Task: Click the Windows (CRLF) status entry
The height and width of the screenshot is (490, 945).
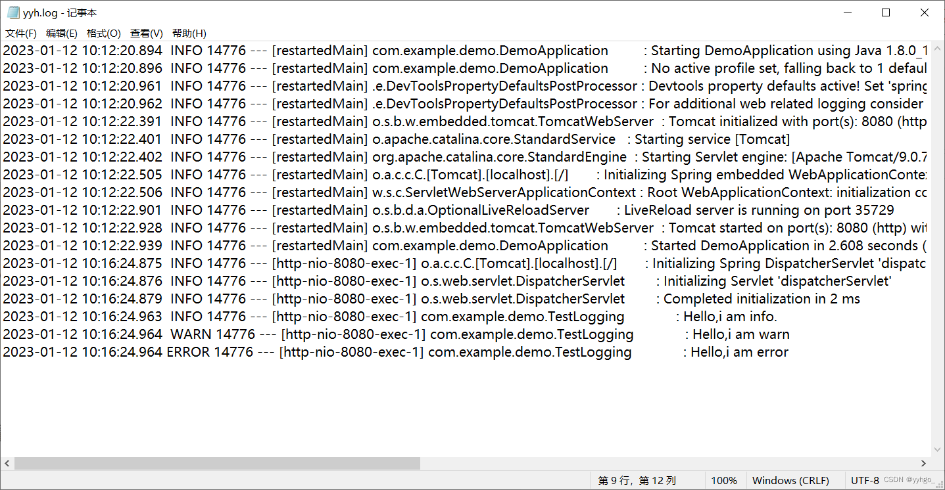Action: [x=790, y=480]
